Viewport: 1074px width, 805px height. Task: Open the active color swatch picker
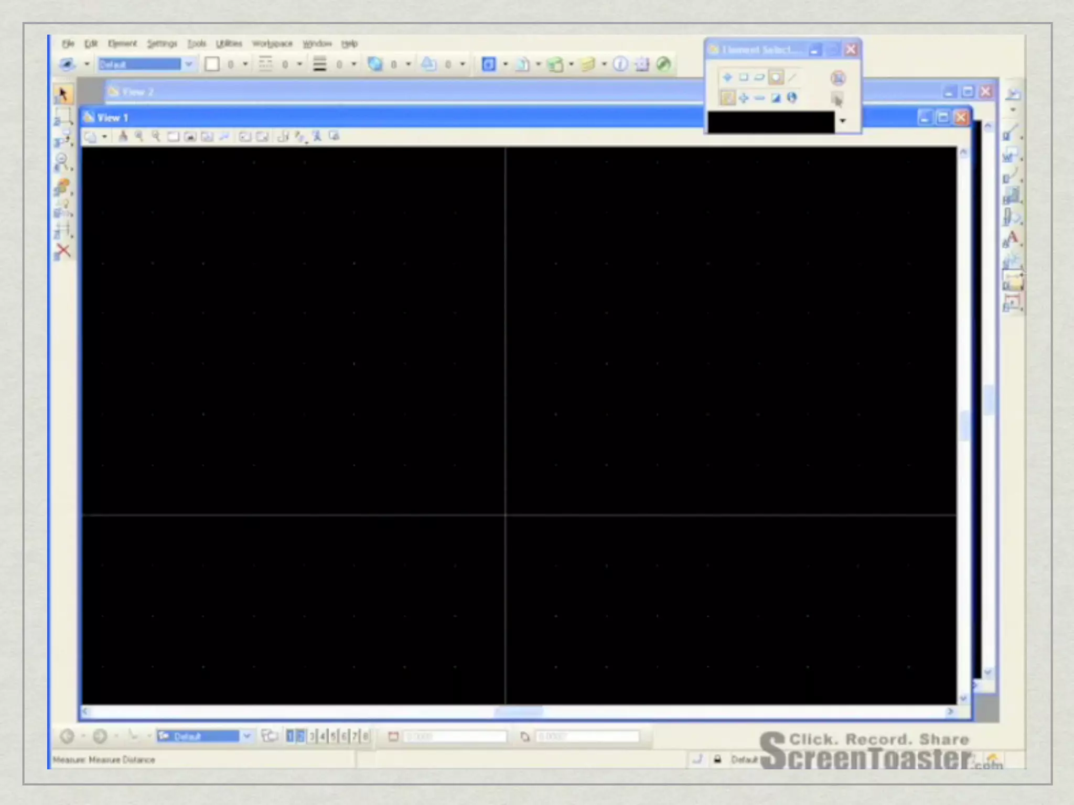coord(212,64)
